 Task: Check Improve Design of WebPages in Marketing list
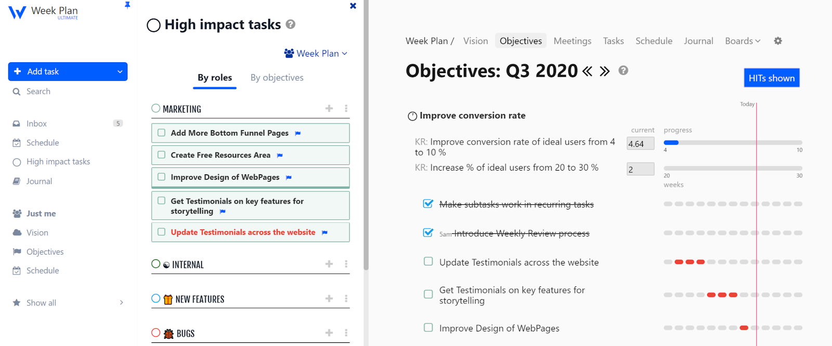(x=161, y=177)
